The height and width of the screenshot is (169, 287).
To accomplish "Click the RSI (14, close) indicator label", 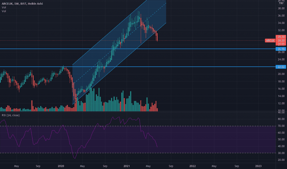I will [x=10, y=115].
